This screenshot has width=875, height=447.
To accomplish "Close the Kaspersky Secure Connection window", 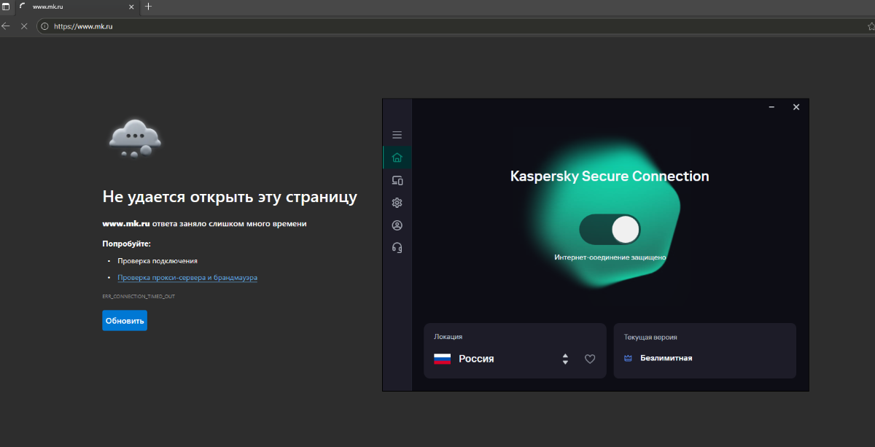I will point(796,107).
